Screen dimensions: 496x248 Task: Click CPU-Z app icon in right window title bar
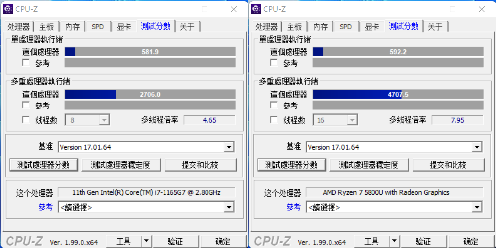click(256, 9)
